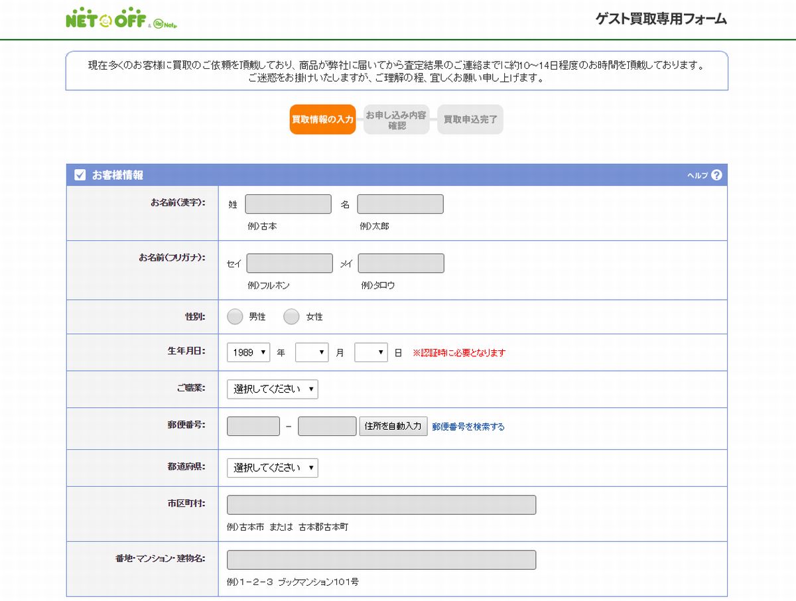Click the ご職業 row label
Image resolution: width=796 pixels, height=601 pixels.
[191, 388]
